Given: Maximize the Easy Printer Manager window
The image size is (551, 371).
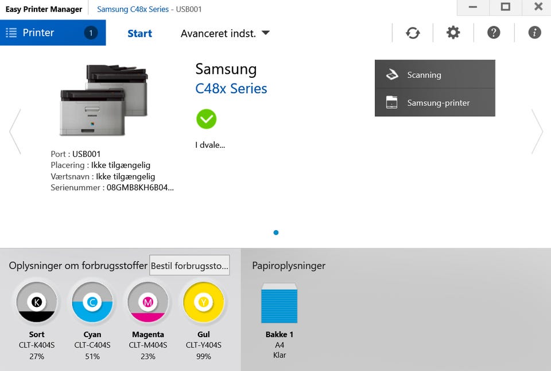Looking at the screenshot, I should click(505, 7).
